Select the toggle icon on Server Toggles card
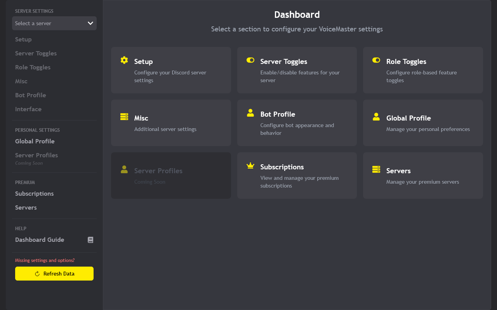Viewport: 497px width, 310px height. [250, 60]
